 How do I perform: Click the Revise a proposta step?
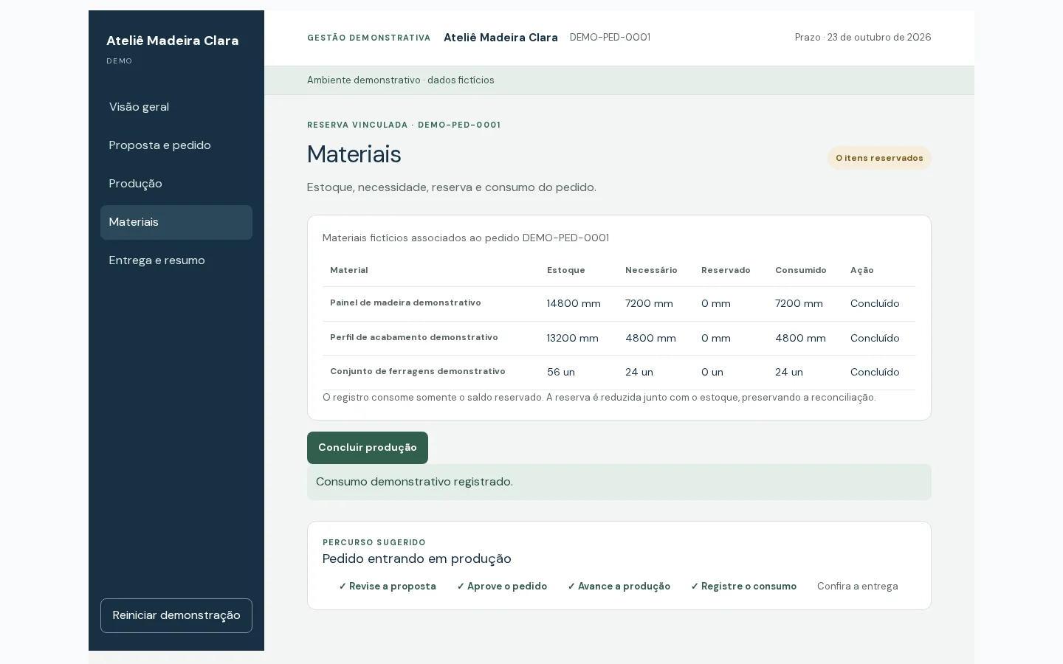pos(388,587)
